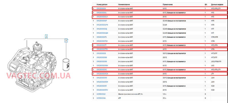
Task: Open ATF oil part G055025A2
Action: (101, 94)
